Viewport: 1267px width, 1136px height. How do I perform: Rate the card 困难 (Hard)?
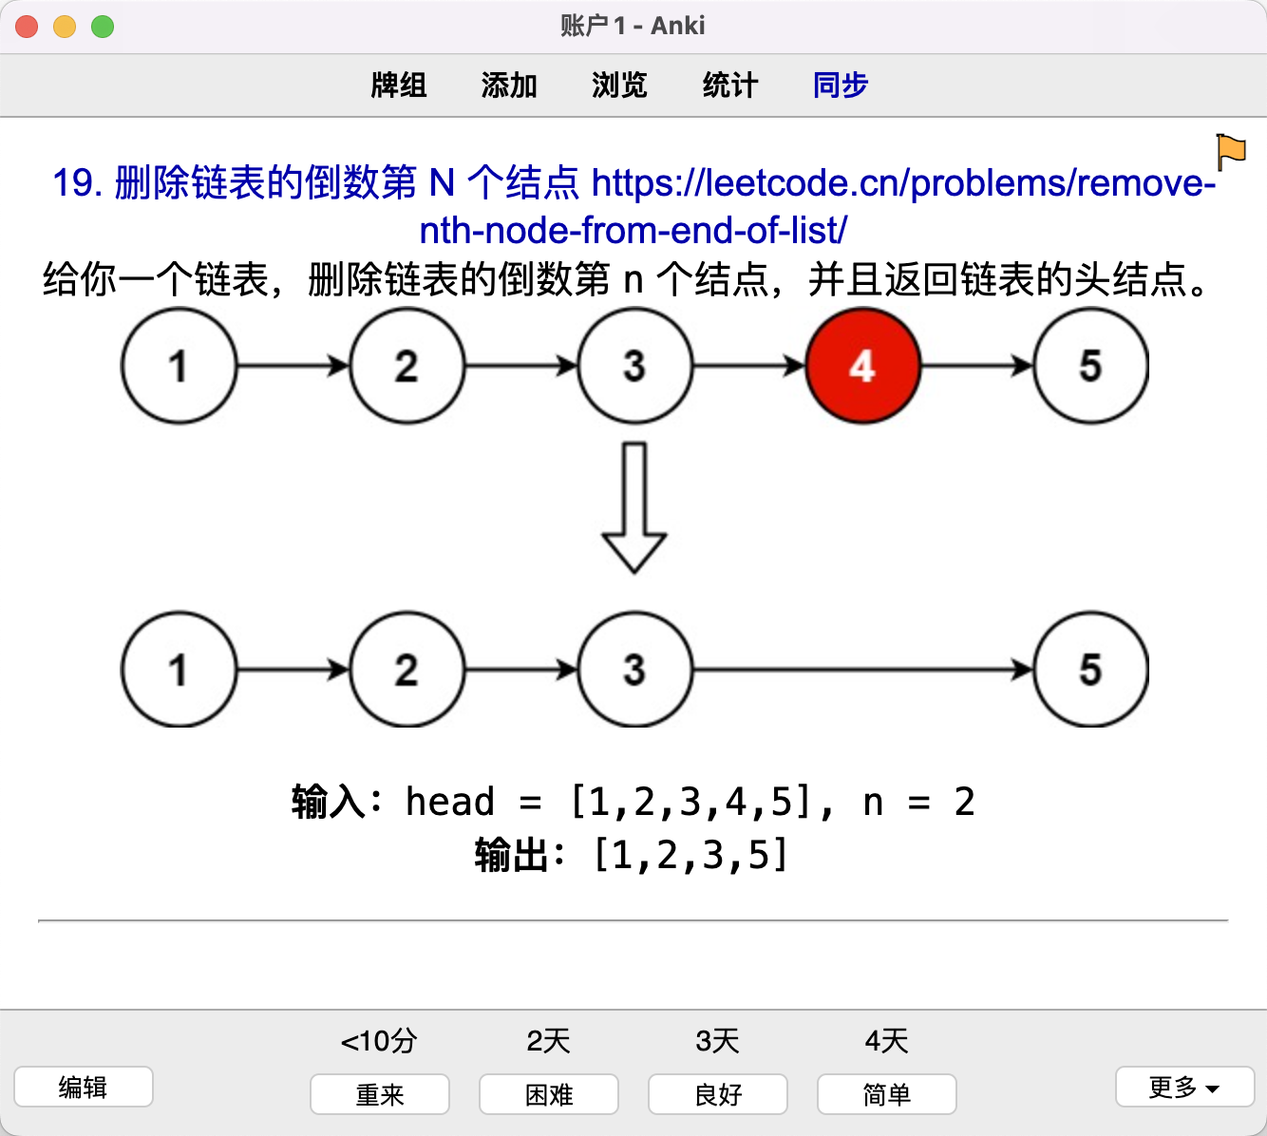[549, 1094]
